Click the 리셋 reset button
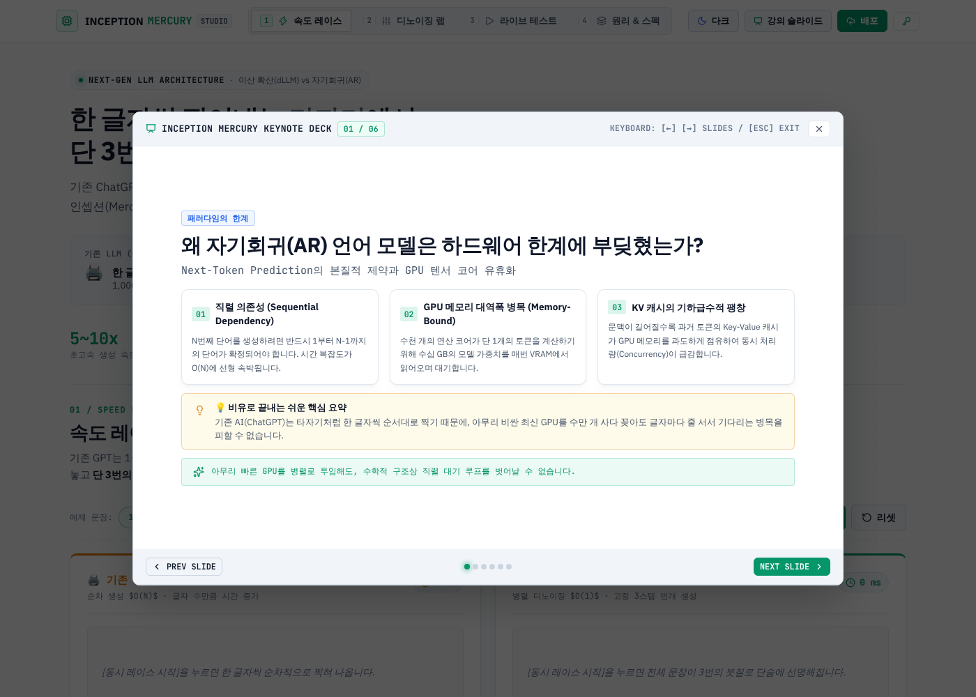Image resolution: width=976 pixels, height=697 pixels. [x=878, y=517]
